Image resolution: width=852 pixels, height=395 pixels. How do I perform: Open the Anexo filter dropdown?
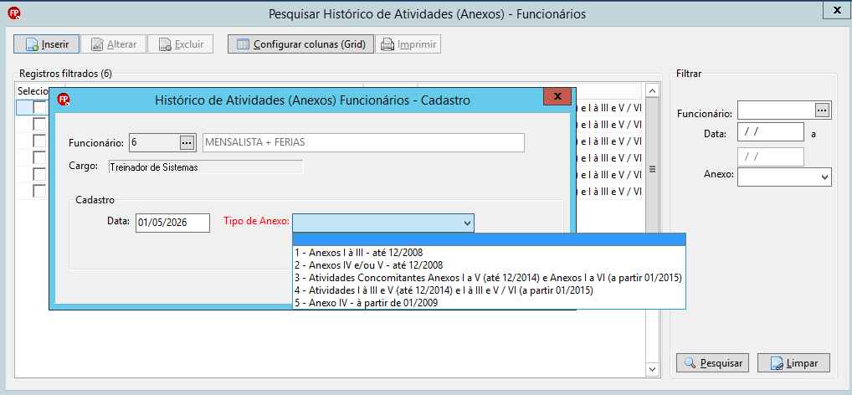point(825,177)
